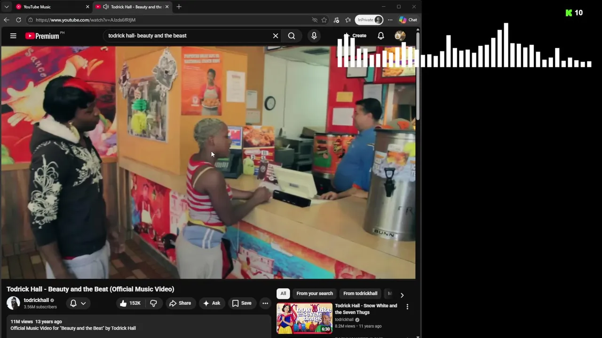The height and width of the screenshot is (338, 602).
Task: Click the Ask button
Action: [x=211, y=303]
